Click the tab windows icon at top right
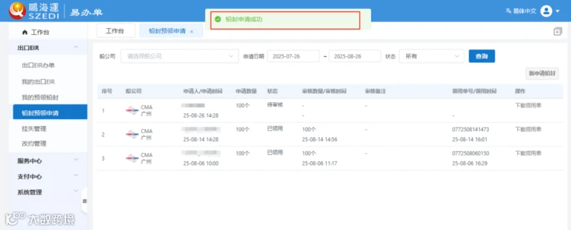 558,31
